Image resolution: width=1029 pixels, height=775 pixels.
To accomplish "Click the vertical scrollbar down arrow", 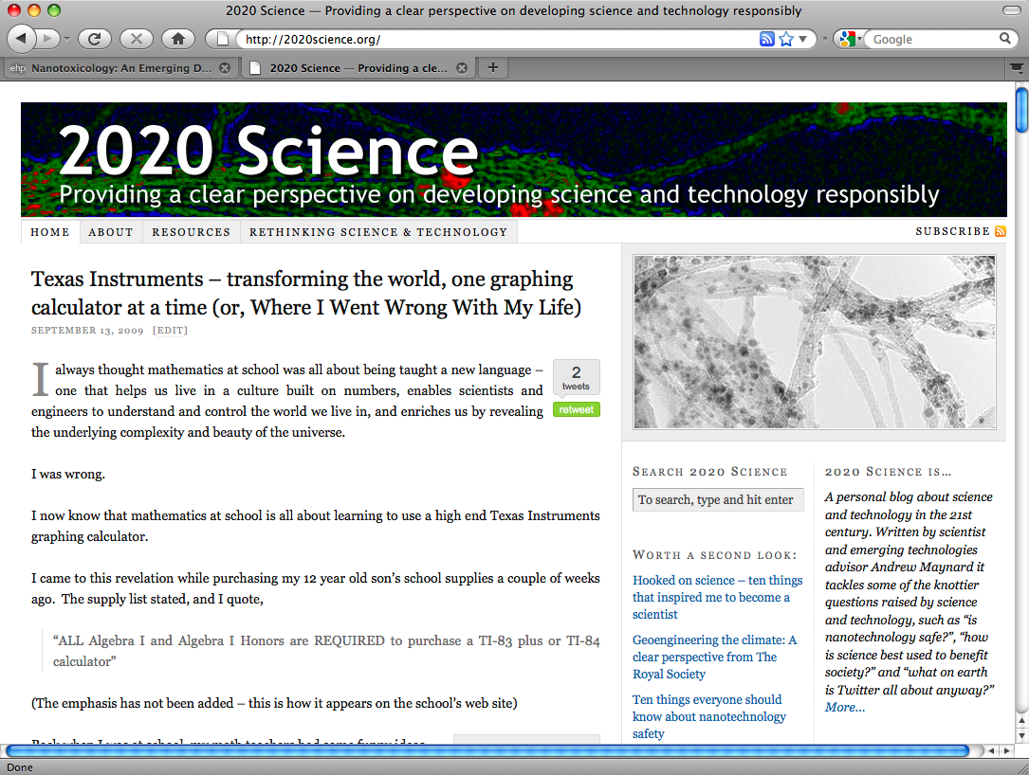I will point(1021,735).
